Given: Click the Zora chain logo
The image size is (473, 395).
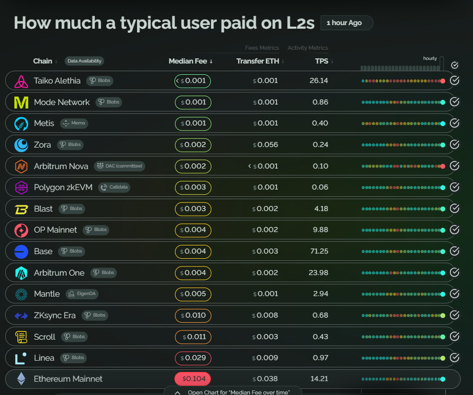Looking at the screenshot, I should 21,145.
